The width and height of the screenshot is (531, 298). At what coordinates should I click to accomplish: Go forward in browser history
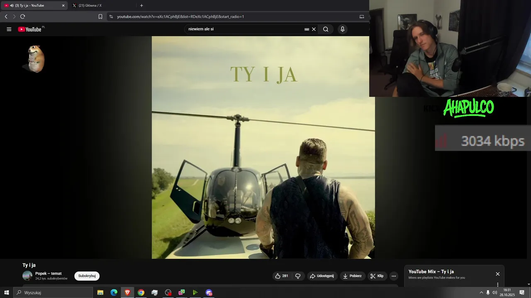pyautogui.click(x=14, y=17)
